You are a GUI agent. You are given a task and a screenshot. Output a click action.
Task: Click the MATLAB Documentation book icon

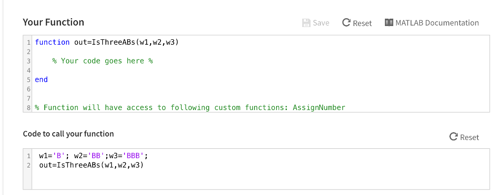(x=389, y=23)
